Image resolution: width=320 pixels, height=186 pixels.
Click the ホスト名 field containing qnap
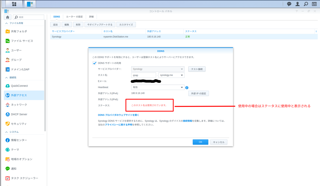tap(143, 75)
